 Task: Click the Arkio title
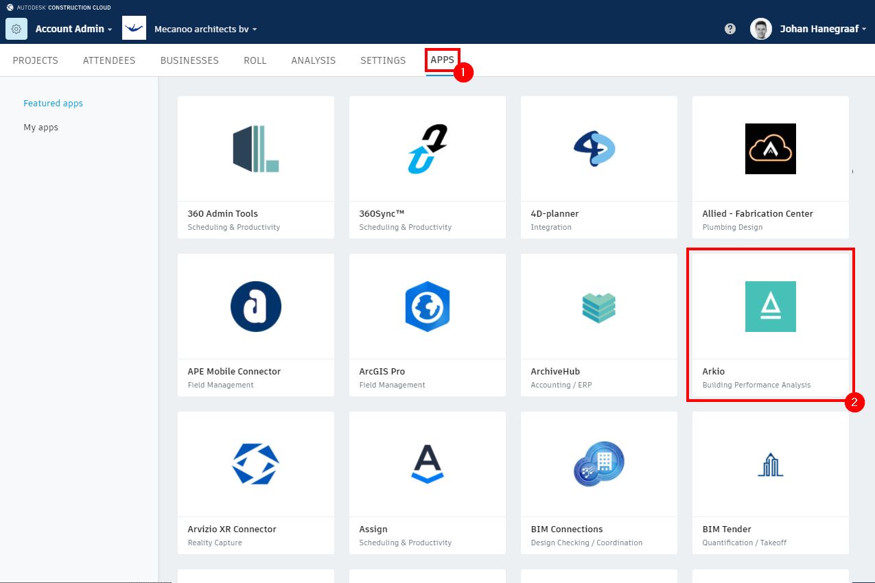point(714,371)
